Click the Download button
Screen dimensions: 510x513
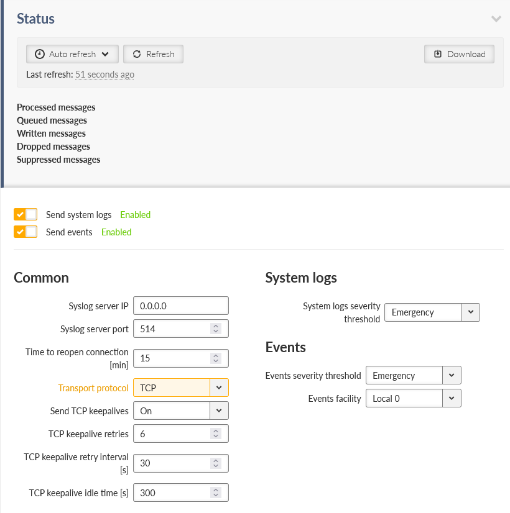click(459, 54)
